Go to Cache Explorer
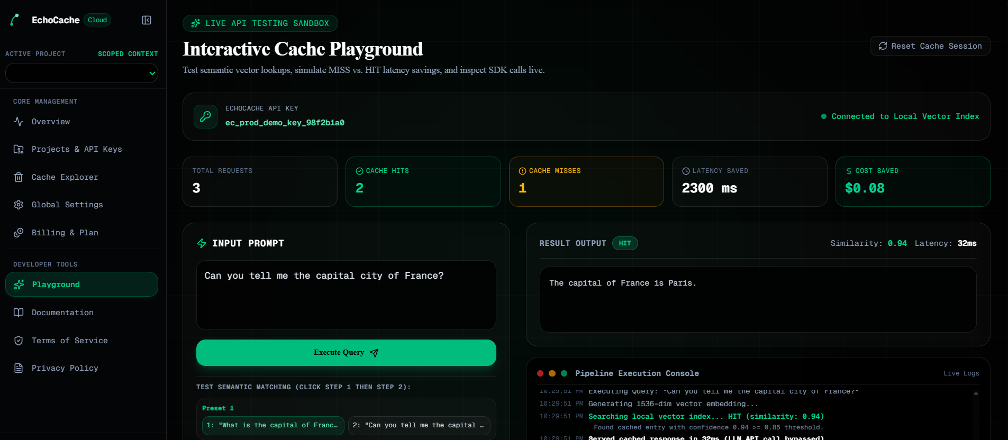 point(81,177)
